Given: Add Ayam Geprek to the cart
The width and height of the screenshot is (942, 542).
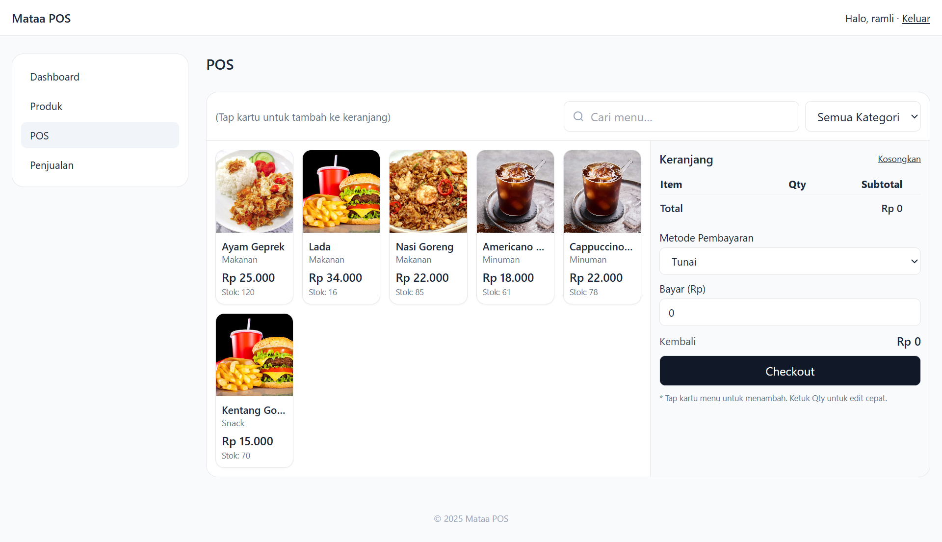Looking at the screenshot, I should 254,227.
